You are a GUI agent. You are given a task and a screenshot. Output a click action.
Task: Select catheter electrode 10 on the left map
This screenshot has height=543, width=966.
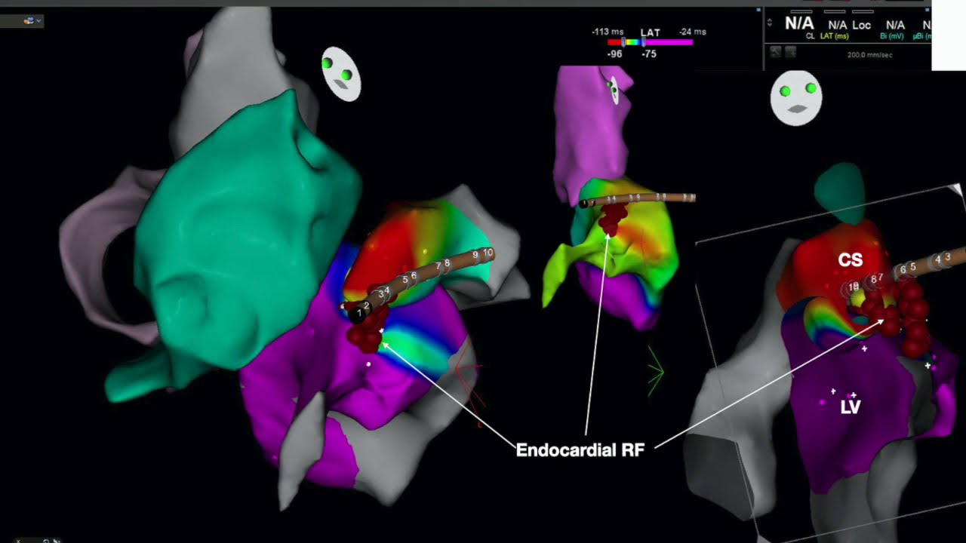(488, 253)
